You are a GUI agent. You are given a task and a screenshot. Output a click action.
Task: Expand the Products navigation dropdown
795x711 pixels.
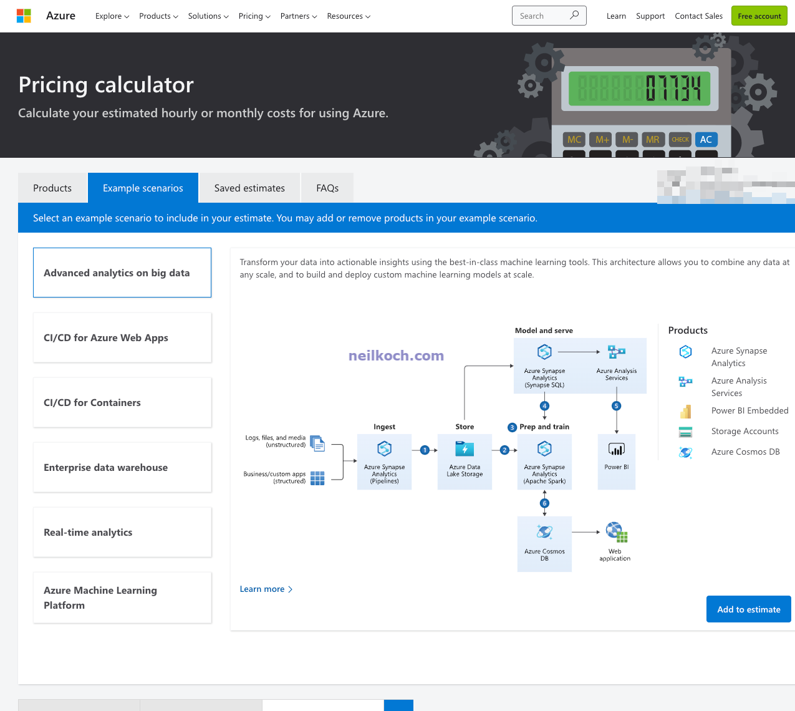159,16
